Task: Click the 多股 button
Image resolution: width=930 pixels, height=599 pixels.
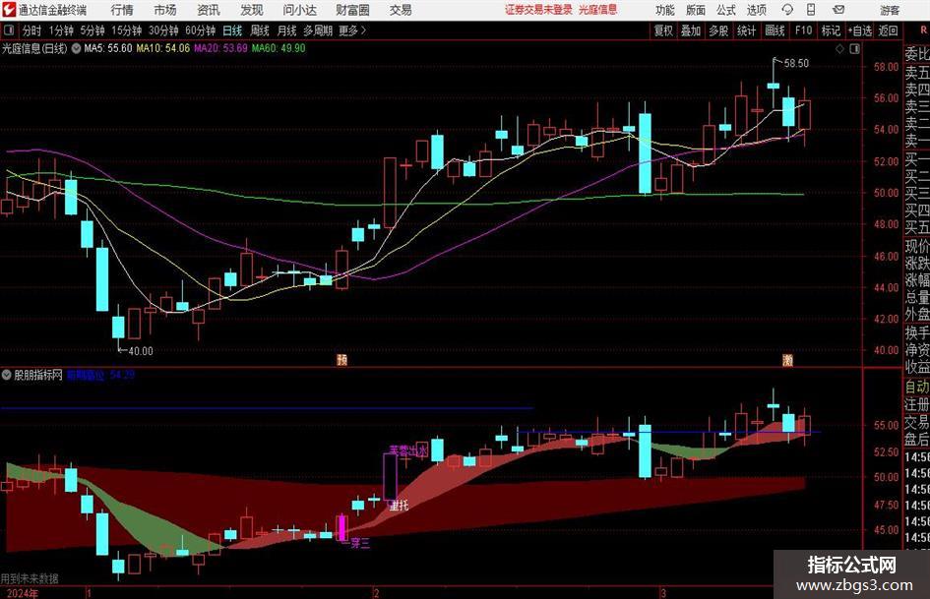Action: coord(718,30)
